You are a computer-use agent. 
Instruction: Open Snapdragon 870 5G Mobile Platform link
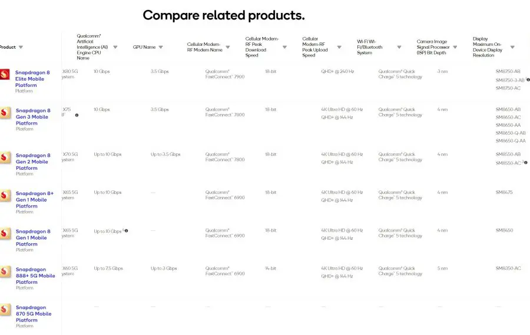click(x=34, y=314)
